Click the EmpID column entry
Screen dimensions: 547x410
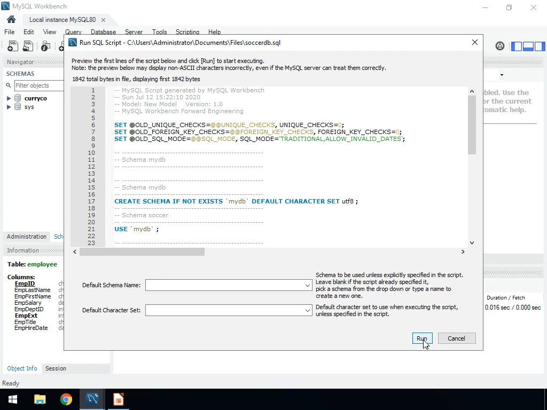click(x=25, y=284)
